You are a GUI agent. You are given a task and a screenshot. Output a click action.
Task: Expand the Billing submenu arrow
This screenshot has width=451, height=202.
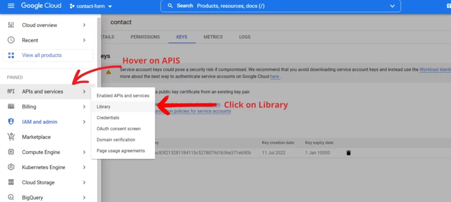coord(84,107)
